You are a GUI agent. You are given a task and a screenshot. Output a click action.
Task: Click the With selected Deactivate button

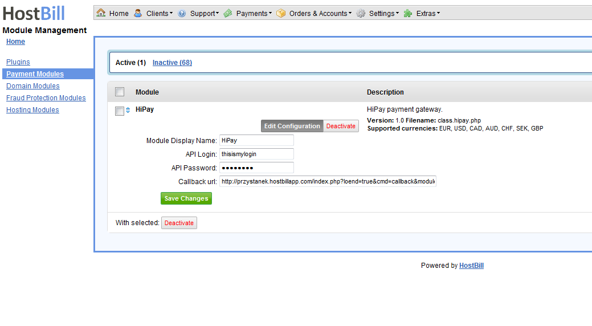click(179, 223)
